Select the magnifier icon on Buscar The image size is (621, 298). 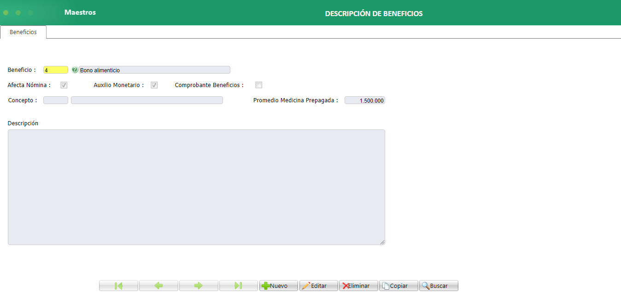[x=426, y=286]
